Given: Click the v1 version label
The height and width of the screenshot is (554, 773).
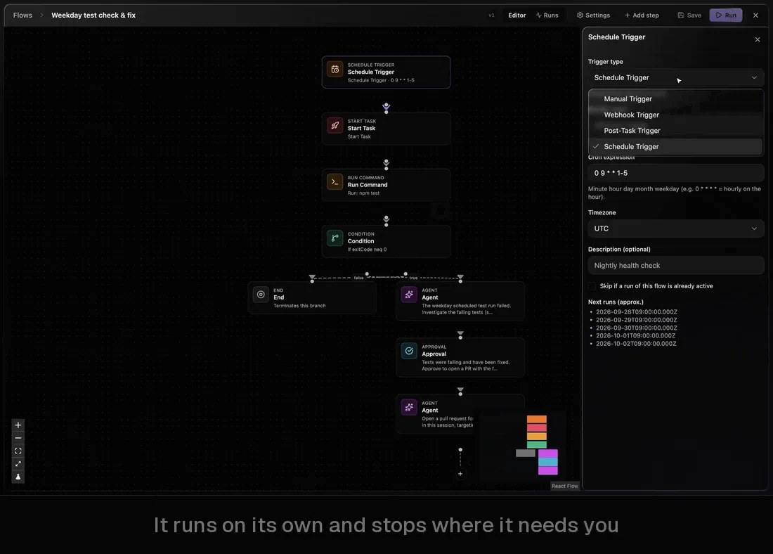Looking at the screenshot, I should tap(491, 15).
